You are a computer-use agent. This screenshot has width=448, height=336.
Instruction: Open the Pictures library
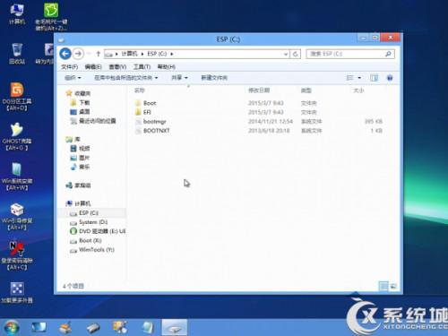point(80,158)
